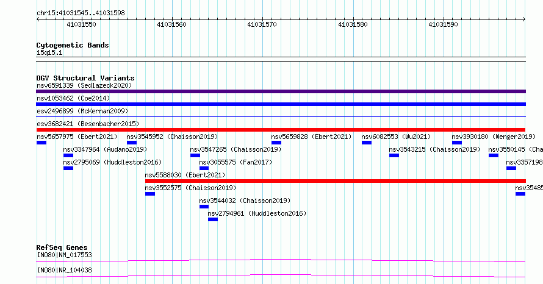Click ruler position 41031570
Image resolution: width=543 pixels, height=284 pixels.
262,24
